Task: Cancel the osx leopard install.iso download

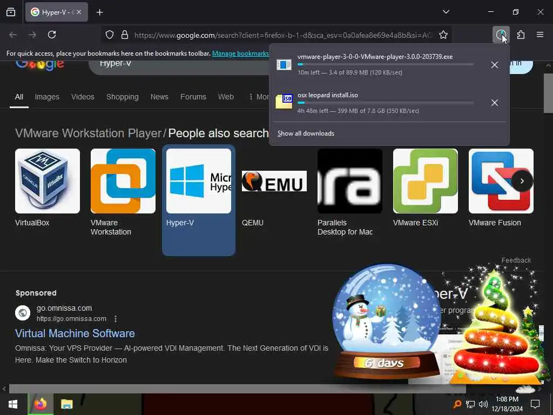Action: point(495,103)
